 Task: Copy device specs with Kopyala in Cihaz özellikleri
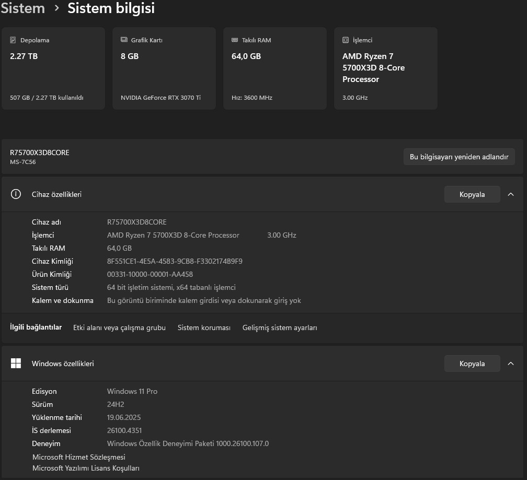coord(472,194)
